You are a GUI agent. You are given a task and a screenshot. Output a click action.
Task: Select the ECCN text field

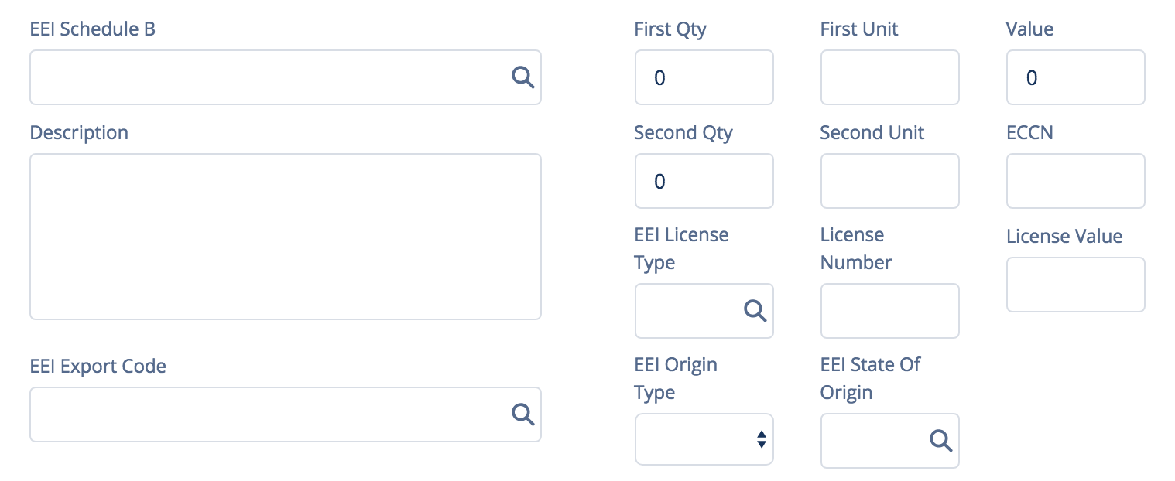click(1076, 181)
